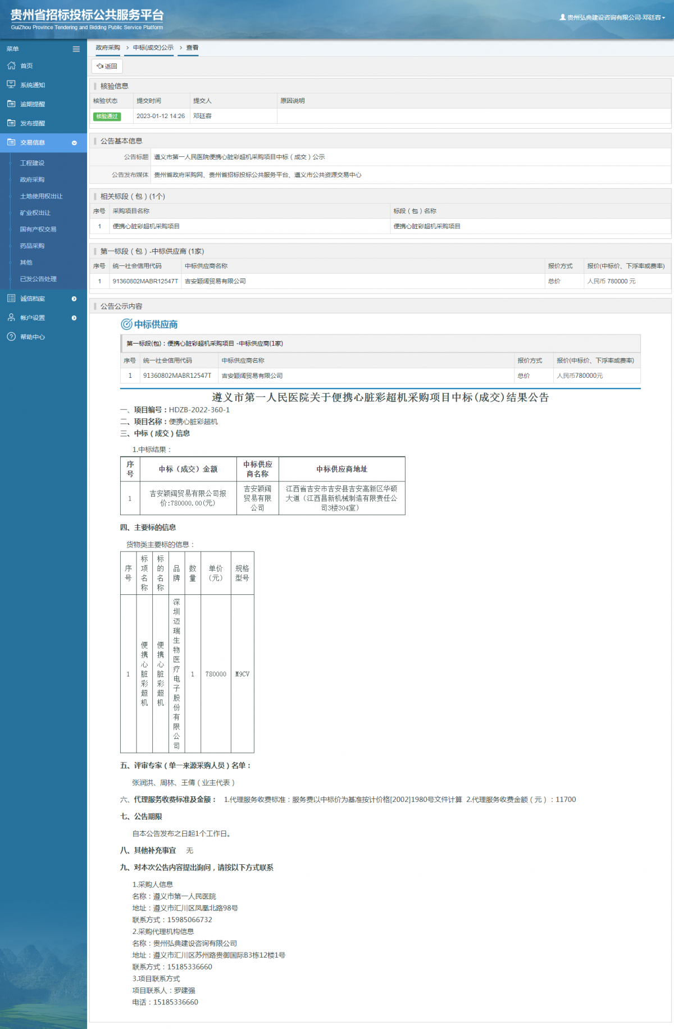Click purchaser phone 15985066732
The image size is (674, 1029).
(190, 919)
